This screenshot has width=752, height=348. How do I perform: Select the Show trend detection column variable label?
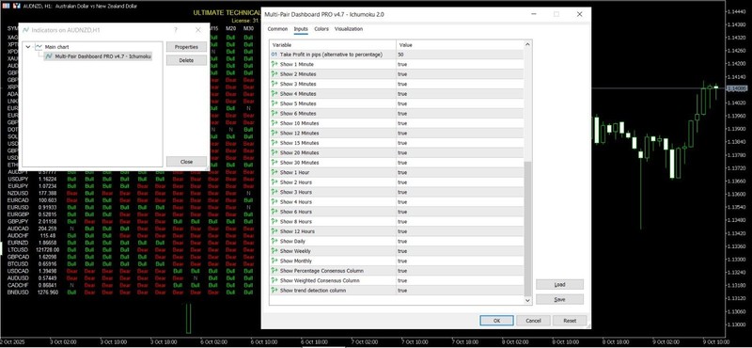(313, 291)
